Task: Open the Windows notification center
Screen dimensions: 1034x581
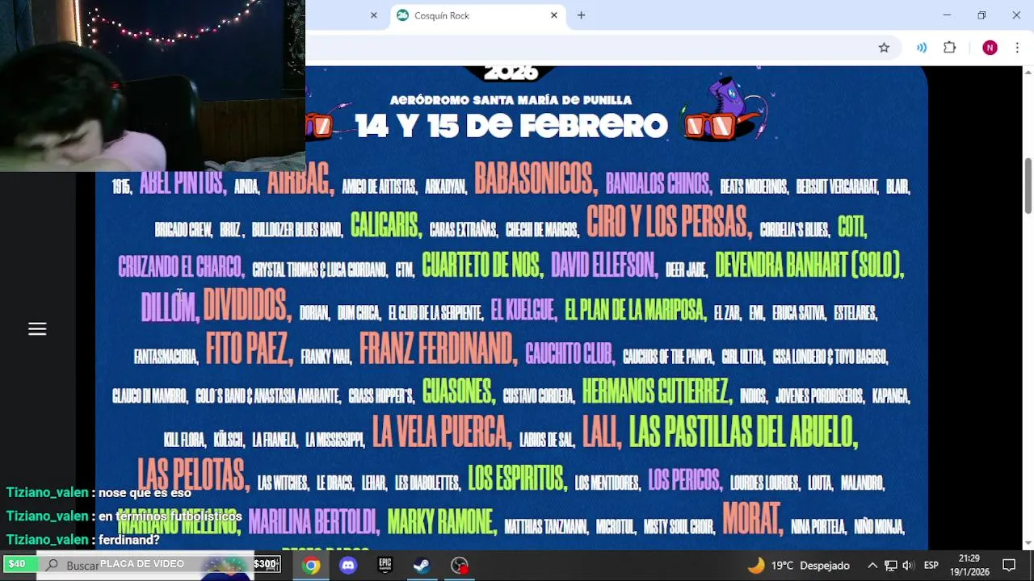Action: point(1009,565)
